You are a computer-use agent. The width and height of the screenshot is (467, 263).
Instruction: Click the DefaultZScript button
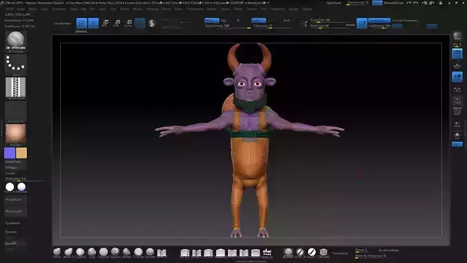pos(394,3)
